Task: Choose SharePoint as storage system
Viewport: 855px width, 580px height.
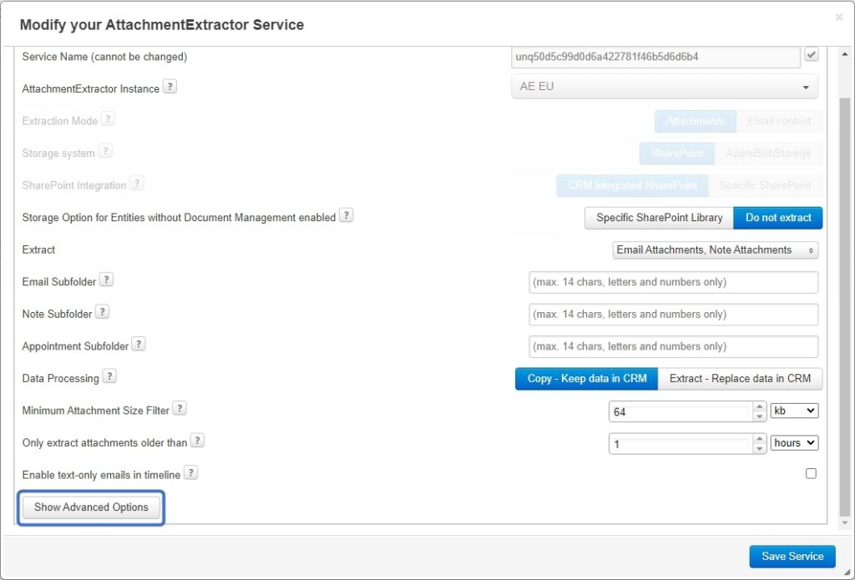Action: 676,154
